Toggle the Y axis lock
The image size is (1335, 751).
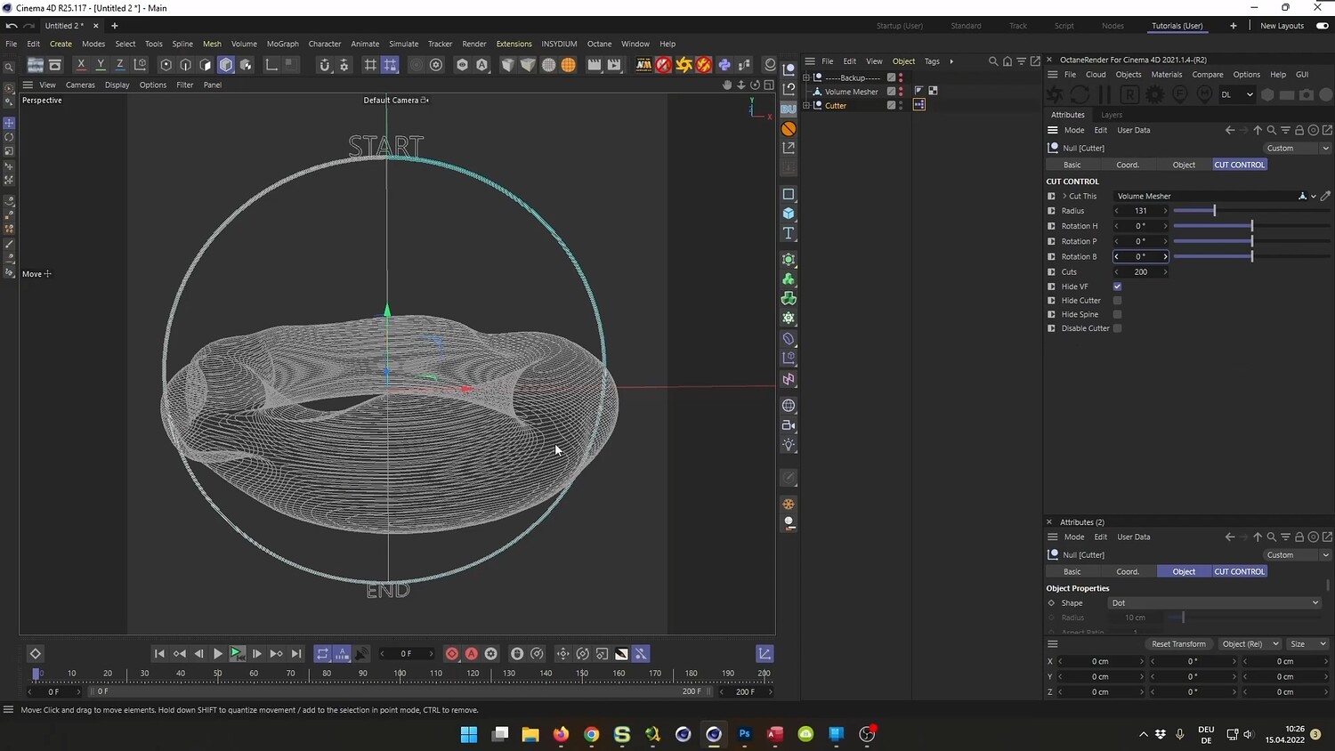101,64
